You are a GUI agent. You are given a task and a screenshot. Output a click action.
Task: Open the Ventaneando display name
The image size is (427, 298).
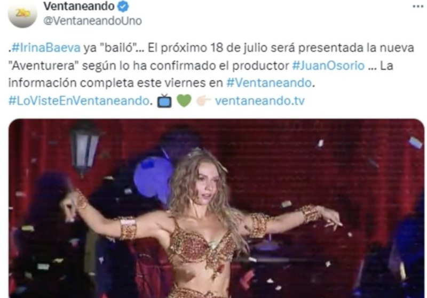pos(79,6)
